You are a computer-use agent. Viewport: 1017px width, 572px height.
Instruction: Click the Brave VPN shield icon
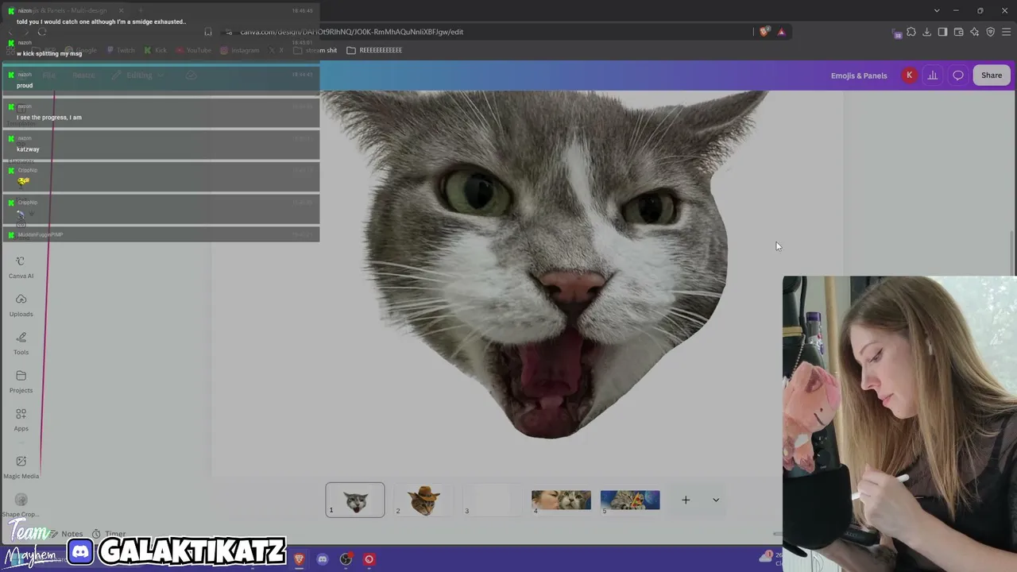[x=990, y=32]
